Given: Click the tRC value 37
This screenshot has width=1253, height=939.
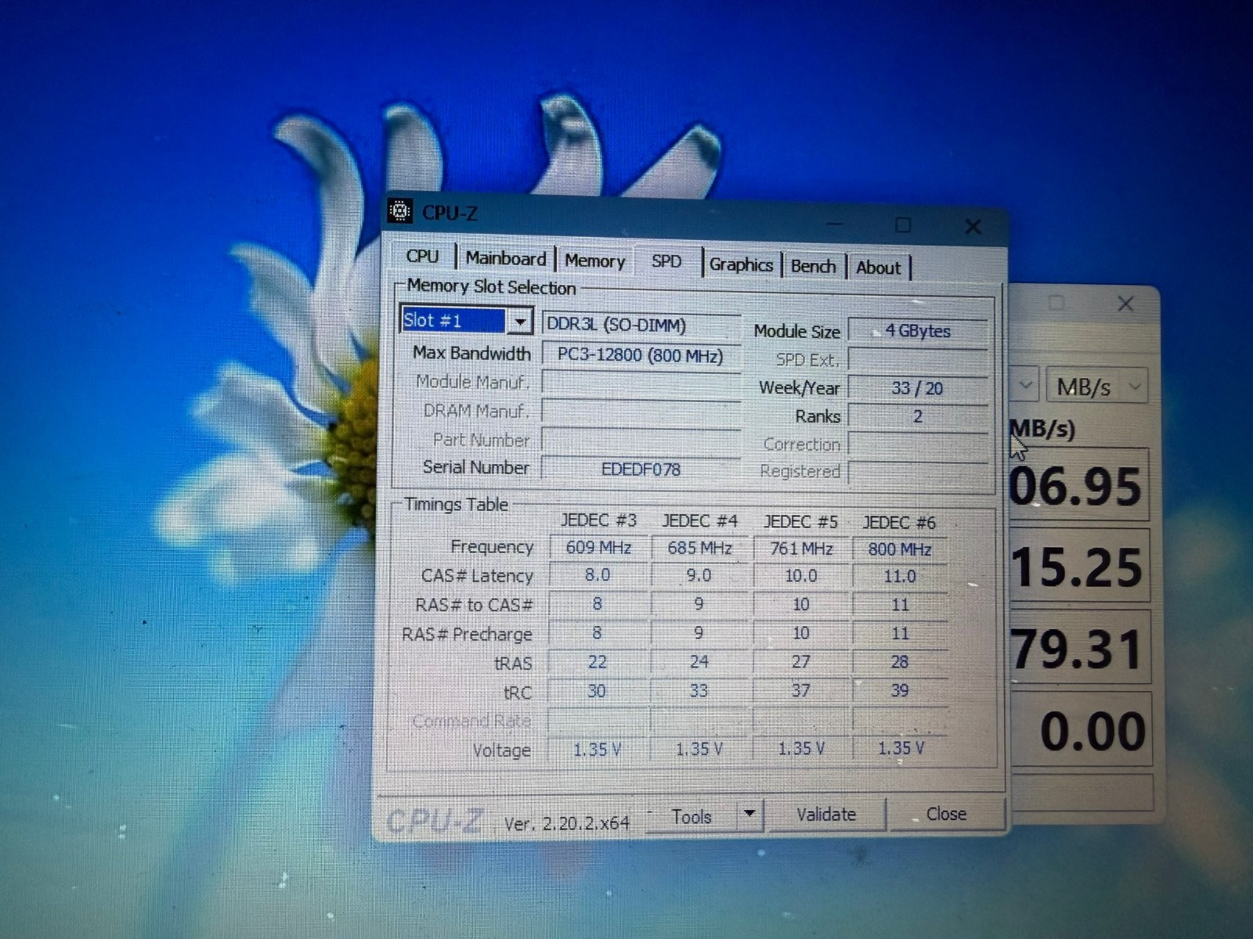Looking at the screenshot, I should click(800, 691).
